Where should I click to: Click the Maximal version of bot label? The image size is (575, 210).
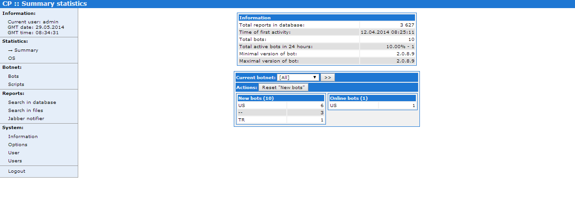coord(269,61)
